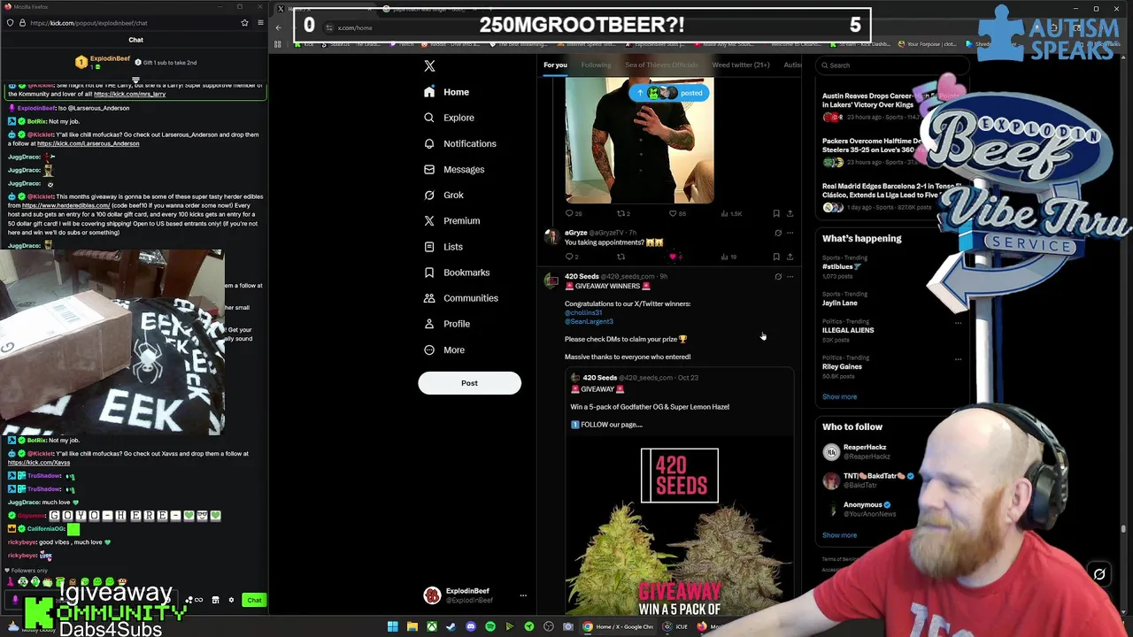Image resolution: width=1133 pixels, height=637 pixels.
Task: Share the shirt photo tweet
Action: 790,213
